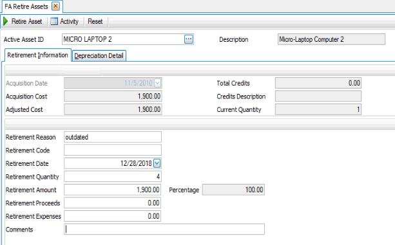Click the Retirement Quantity field
This screenshot has height=245, width=395.
pos(113,177)
